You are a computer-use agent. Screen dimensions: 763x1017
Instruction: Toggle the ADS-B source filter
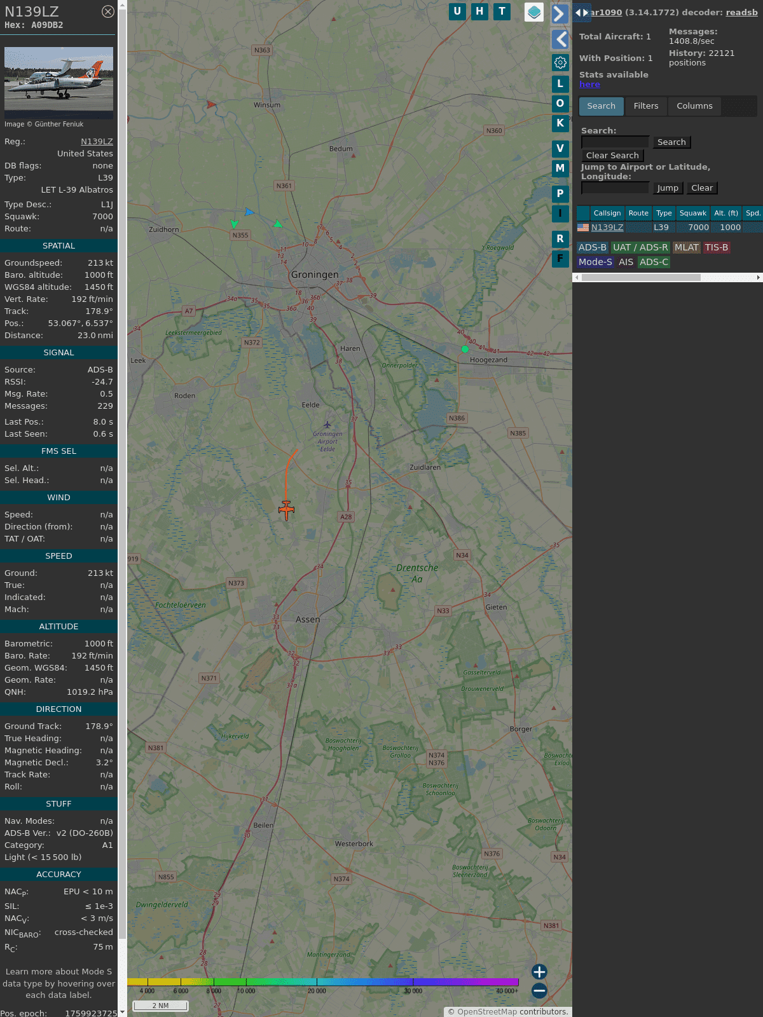[x=592, y=247]
